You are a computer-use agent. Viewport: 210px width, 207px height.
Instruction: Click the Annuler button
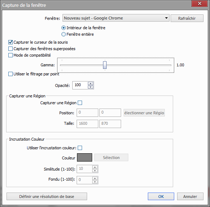click(190, 197)
